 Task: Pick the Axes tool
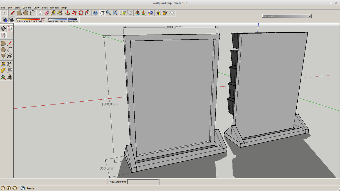pyautogui.click(x=3, y=77)
